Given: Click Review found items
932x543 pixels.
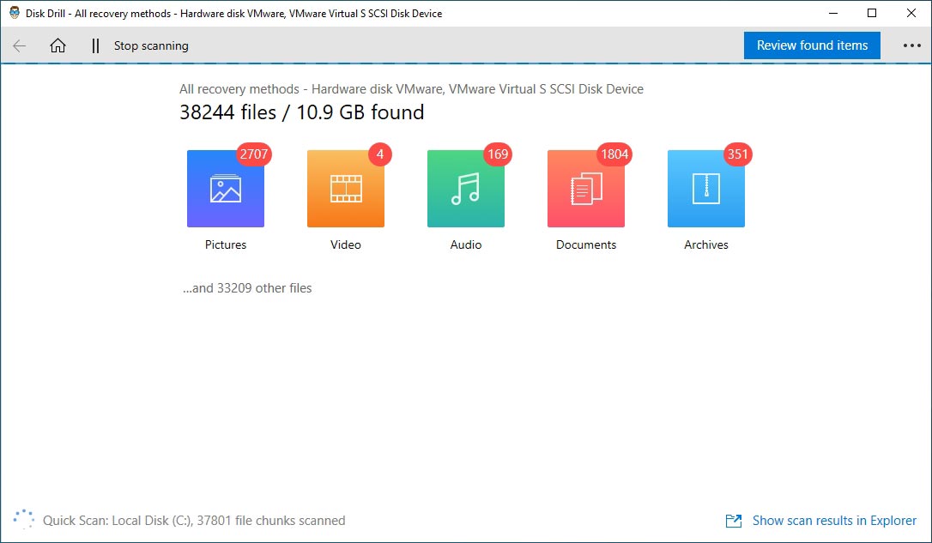Looking at the screenshot, I should click(812, 45).
